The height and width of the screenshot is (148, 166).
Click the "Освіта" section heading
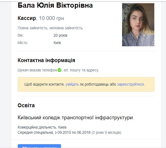(26, 105)
